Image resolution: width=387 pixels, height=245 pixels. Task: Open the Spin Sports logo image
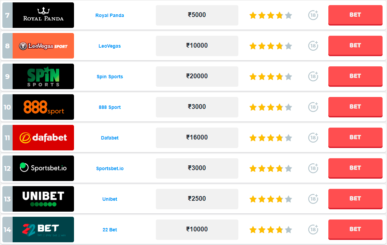[x=43, y=77]
